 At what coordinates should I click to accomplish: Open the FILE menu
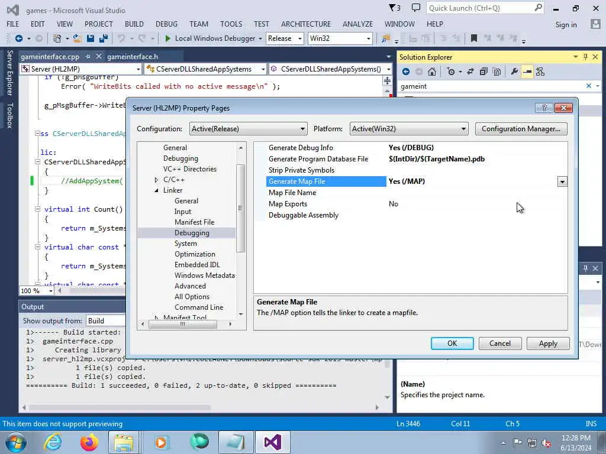tap(13, 24)
